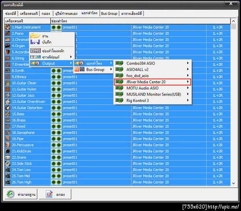Click the folder icon beside อ่าน
The height and width of the screenshot is (211, 241).
click(35, 36)
